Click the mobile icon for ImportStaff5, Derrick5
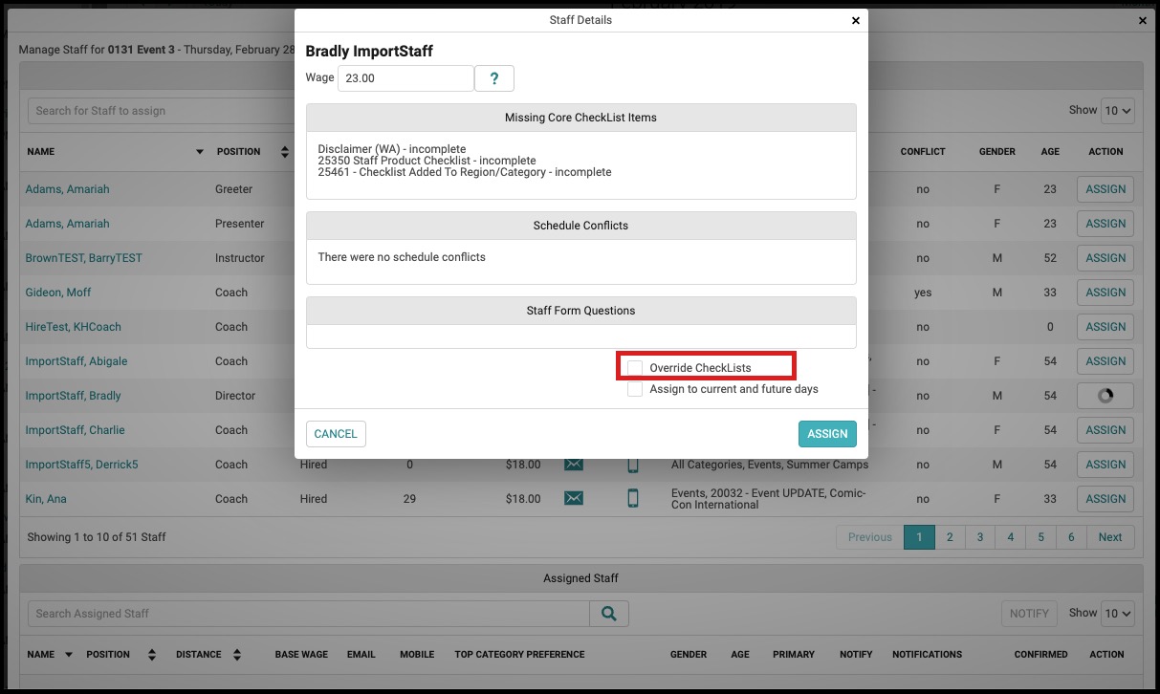The width and height of the screenshot is (1160, 694). (x=633, y=465)
